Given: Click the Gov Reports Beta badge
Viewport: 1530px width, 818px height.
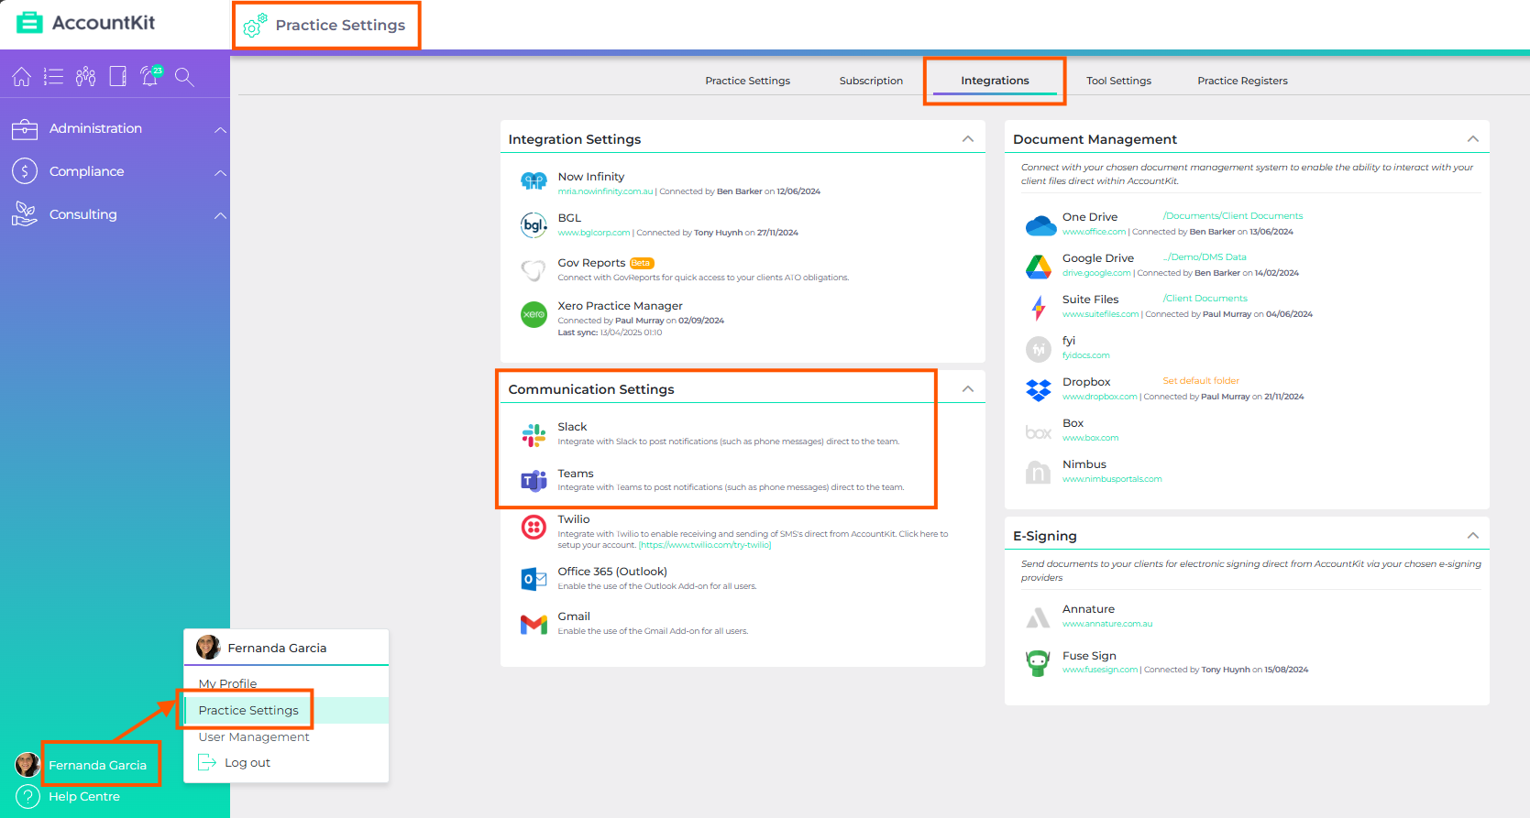Looking at the screenshot, I should pyautogui.click(x=642, y=263).
